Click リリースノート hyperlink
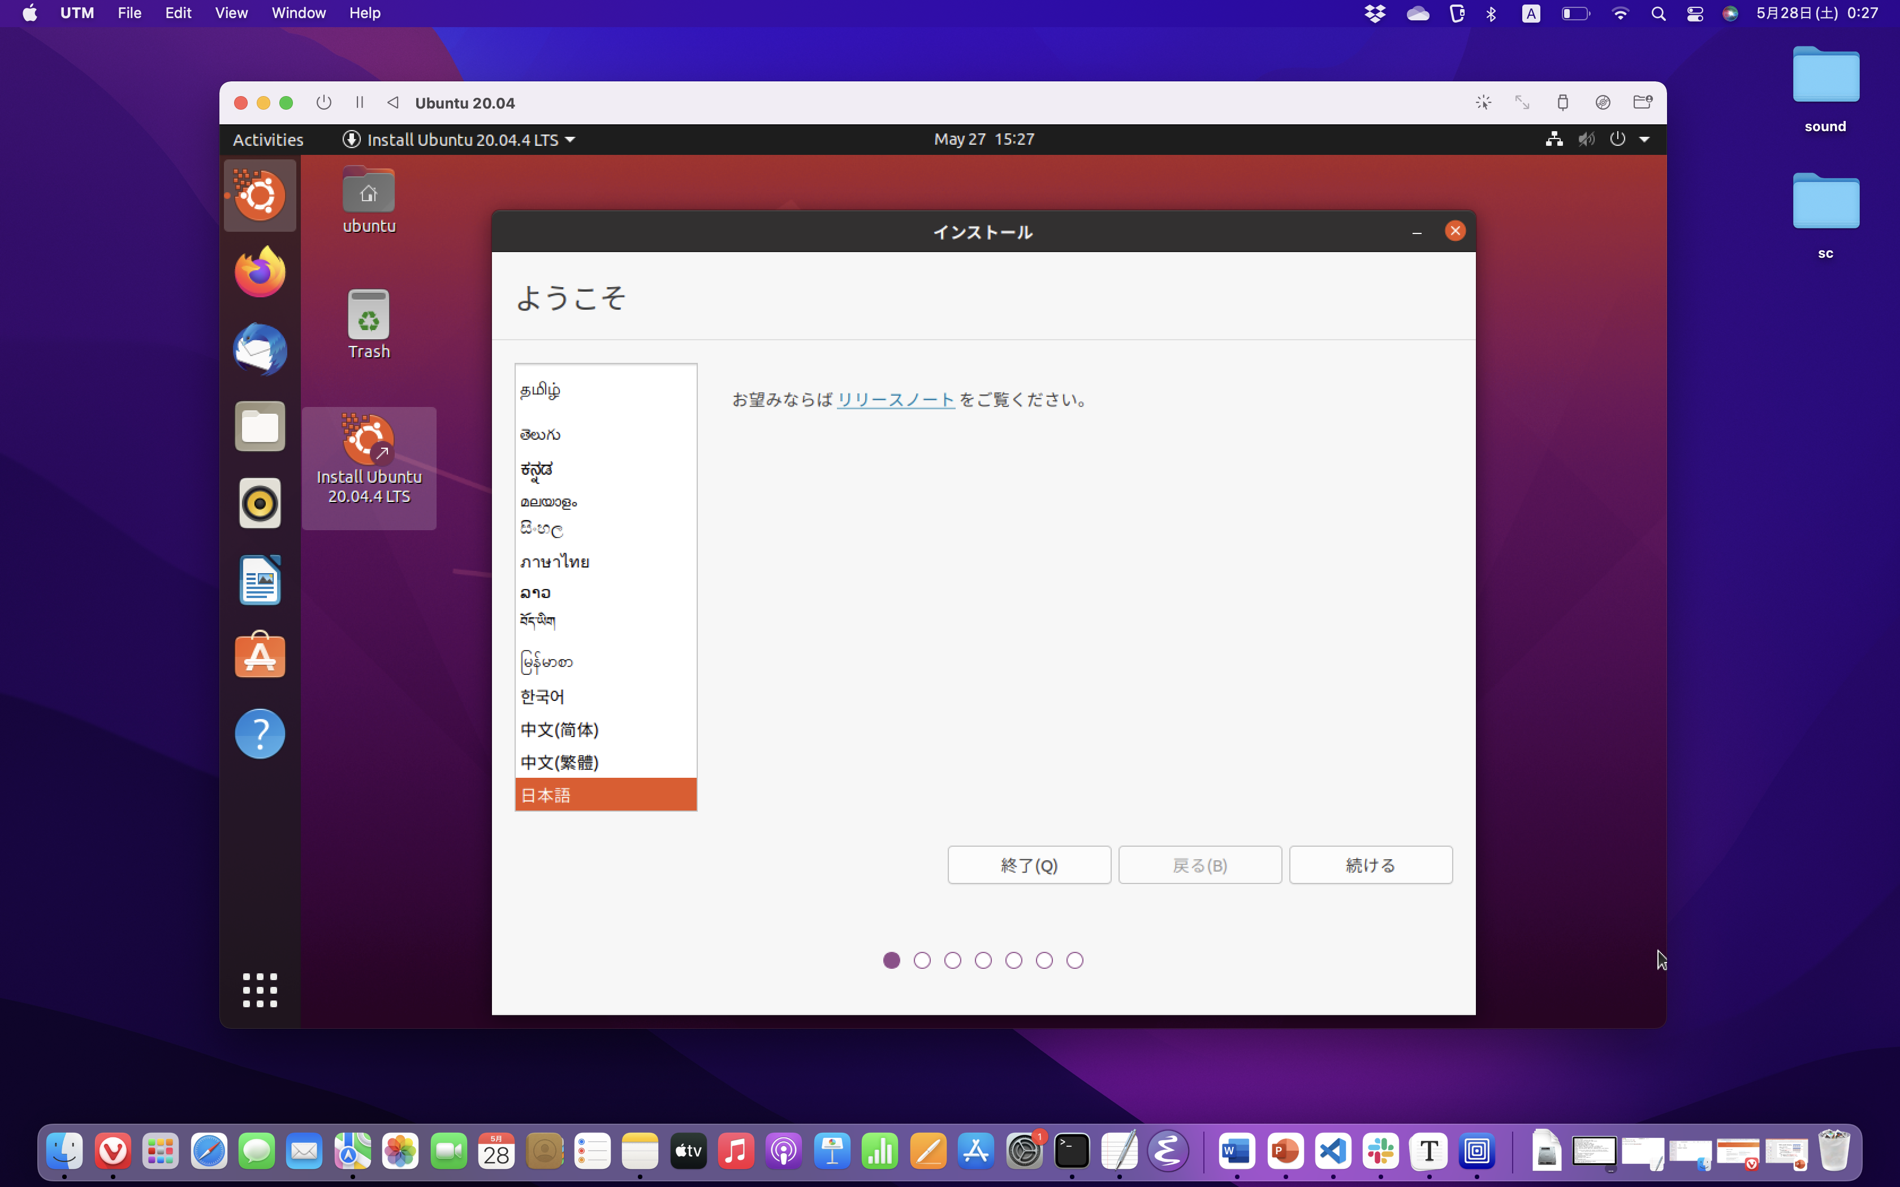The width and height of the screenshot is (1900, 1187). [x=896, y=399]
